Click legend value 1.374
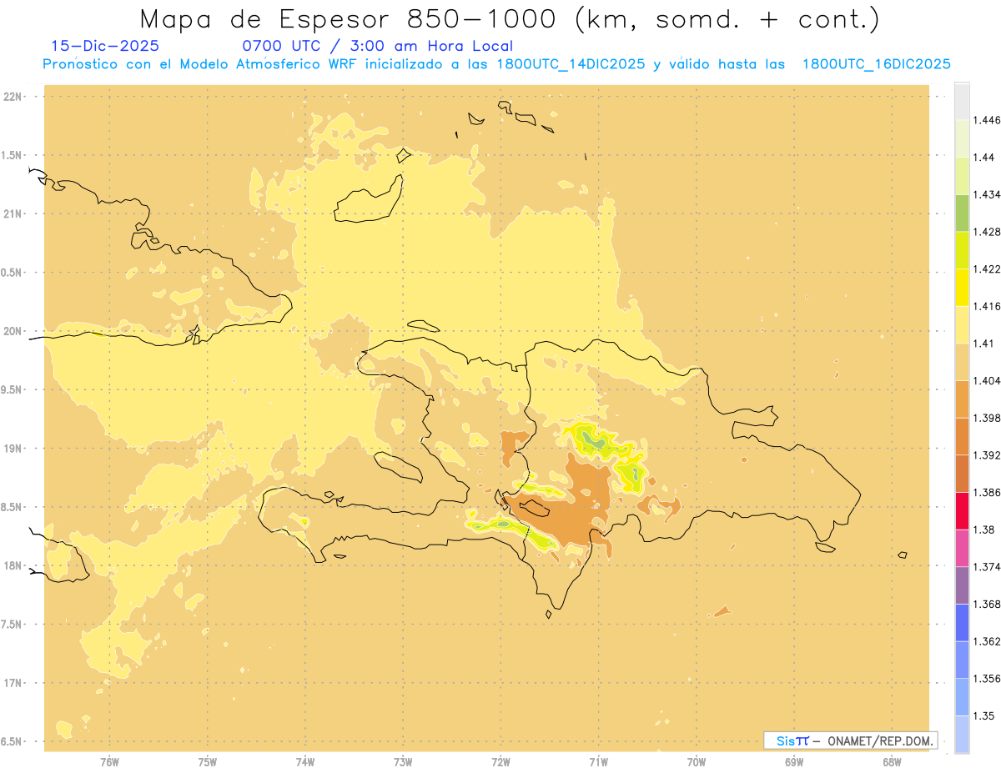The height and width of the screenshot is (773, 1001). click(987, 567)
